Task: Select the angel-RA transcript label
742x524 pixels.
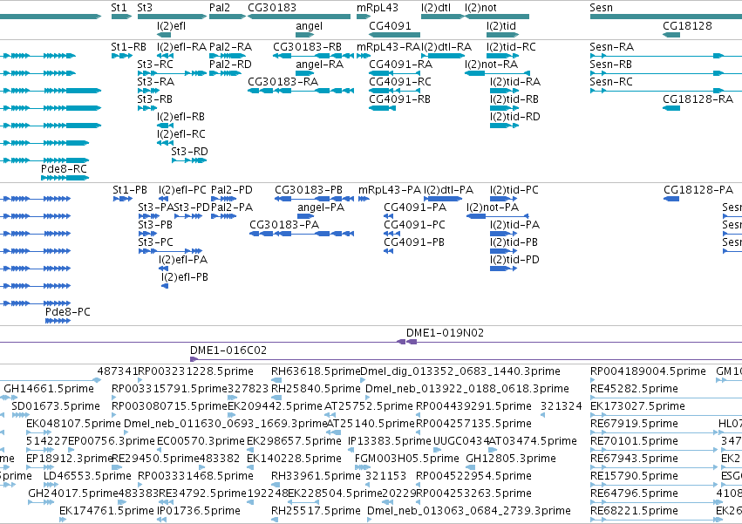Action: point(319,65)
